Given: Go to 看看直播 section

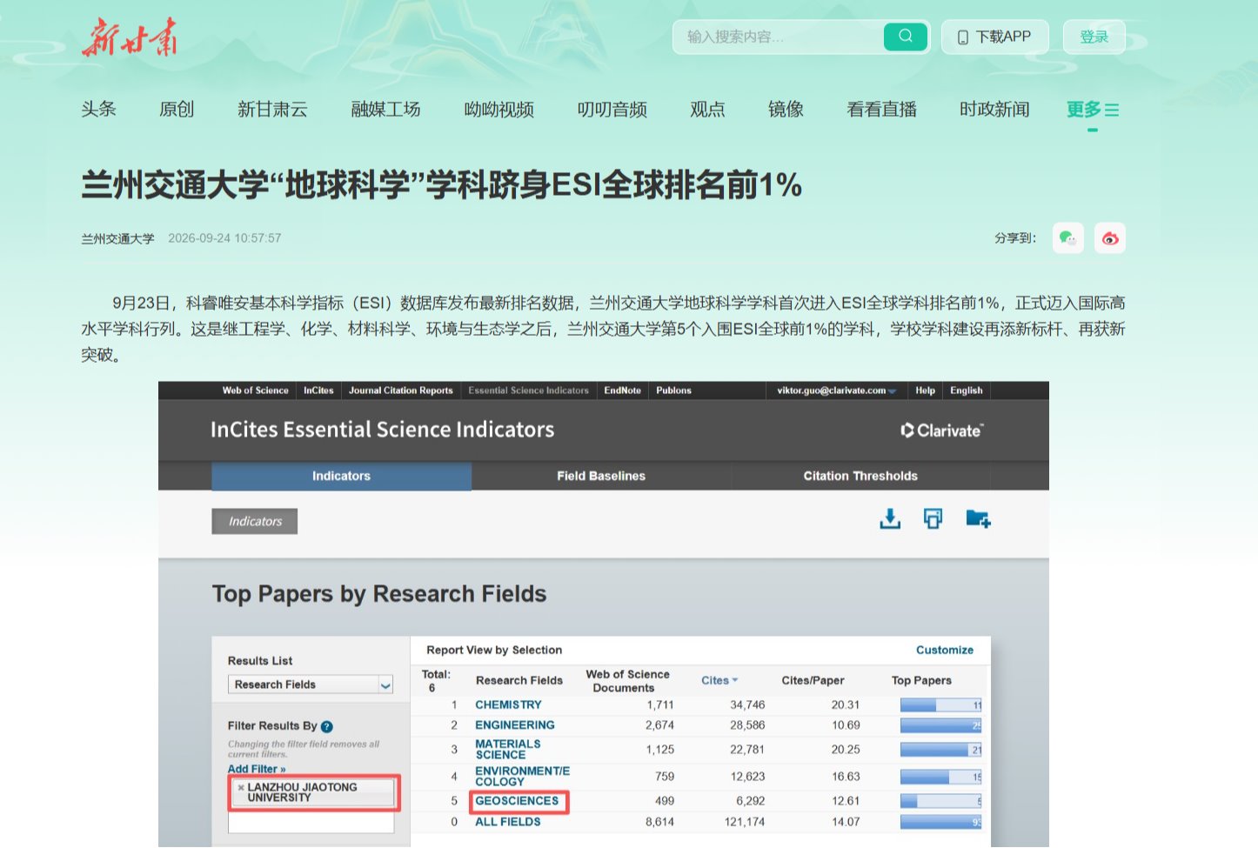Looking at the screenshot, I should pyautogui.click(x=881, y=109).
